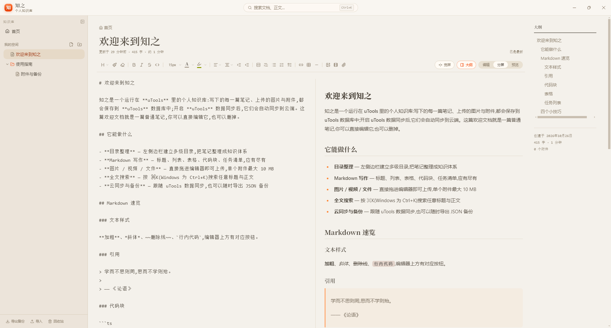Open the 附件与备份 note
The height and width of the screenshot is (328, 611).
pos(44,74)
